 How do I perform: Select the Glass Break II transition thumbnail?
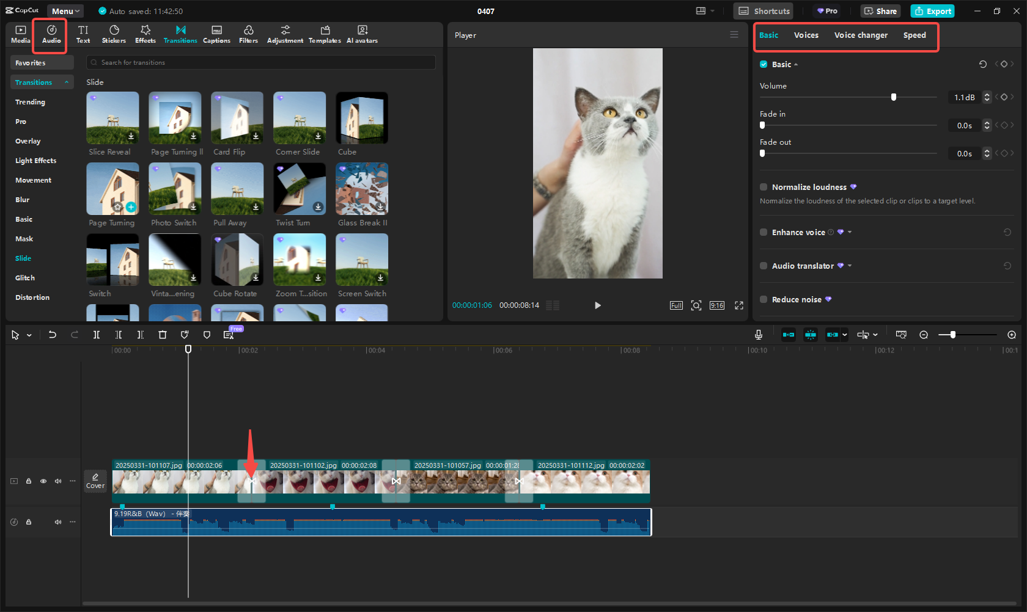click(362, 188)
